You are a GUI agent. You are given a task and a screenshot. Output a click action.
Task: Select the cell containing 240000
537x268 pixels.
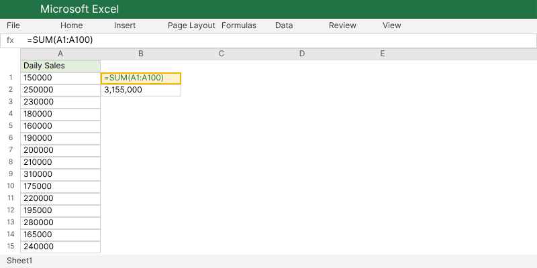click(60, 247)
